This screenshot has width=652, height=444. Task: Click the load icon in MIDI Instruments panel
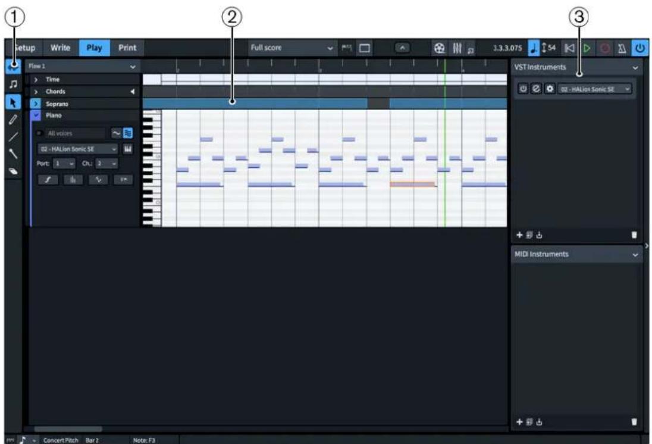click(540, 422)
